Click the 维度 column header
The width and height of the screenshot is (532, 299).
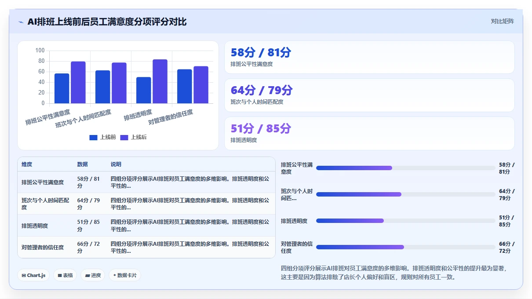(27, 164)
